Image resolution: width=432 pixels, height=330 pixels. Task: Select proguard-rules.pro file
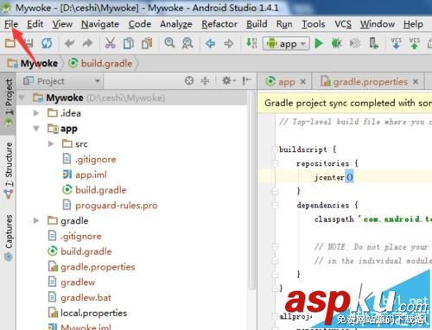click(x=111, y=206)
